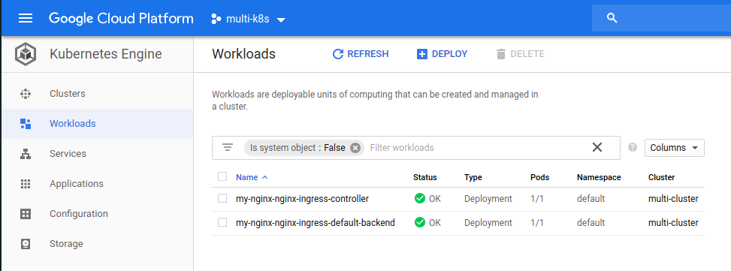The height and width of the screenshot is (271, 731).
Task: Click the filter list icon
Action: [x=228, y=148]
